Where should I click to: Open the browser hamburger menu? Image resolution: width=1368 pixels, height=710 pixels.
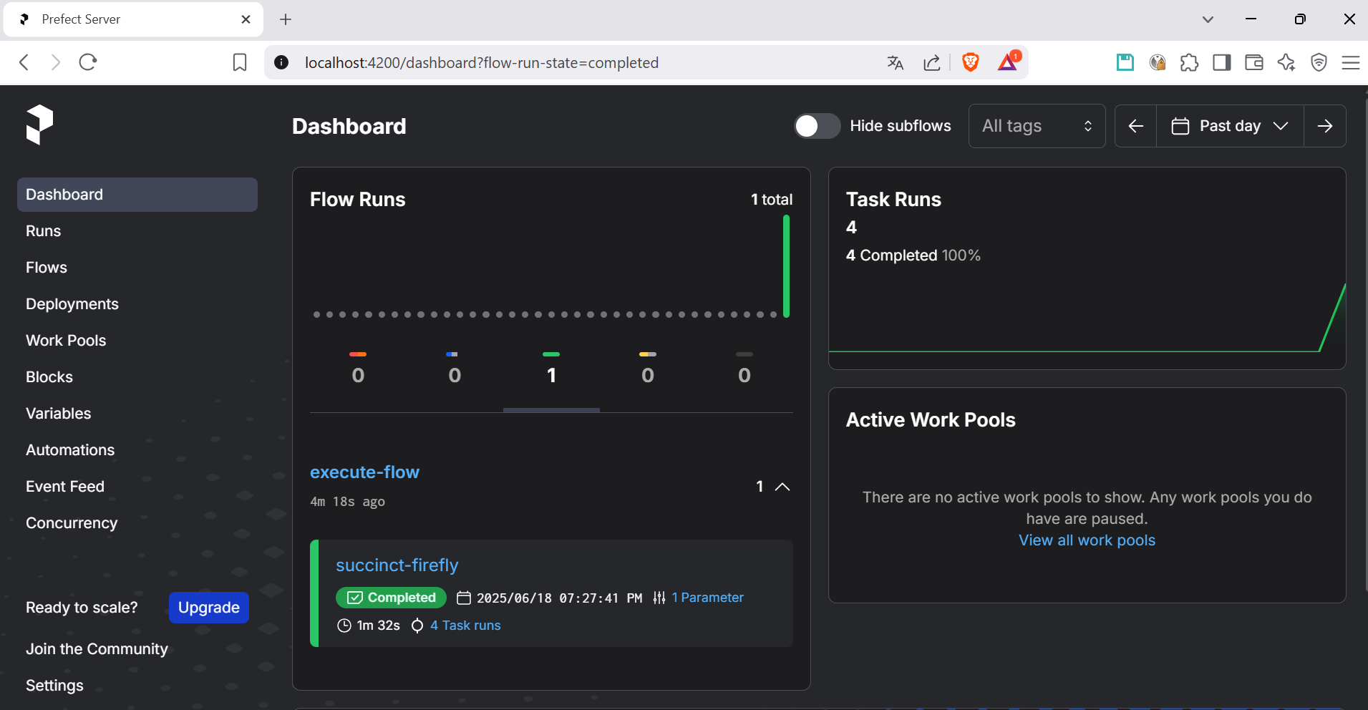pos(1351,63)
